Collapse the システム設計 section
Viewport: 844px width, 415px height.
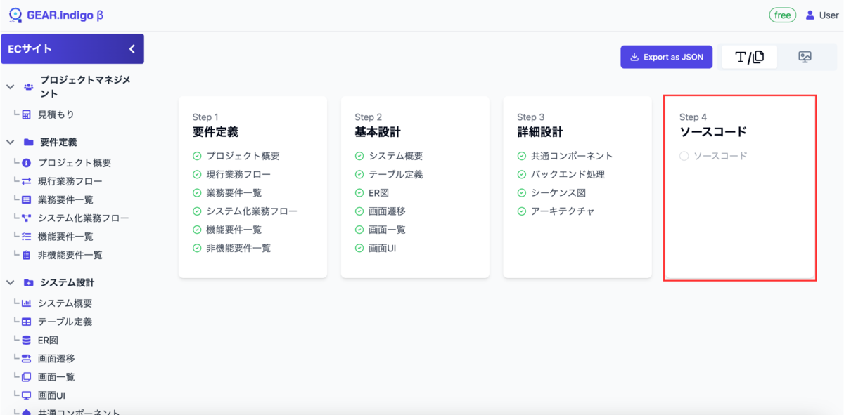click(x=11, y=282)
